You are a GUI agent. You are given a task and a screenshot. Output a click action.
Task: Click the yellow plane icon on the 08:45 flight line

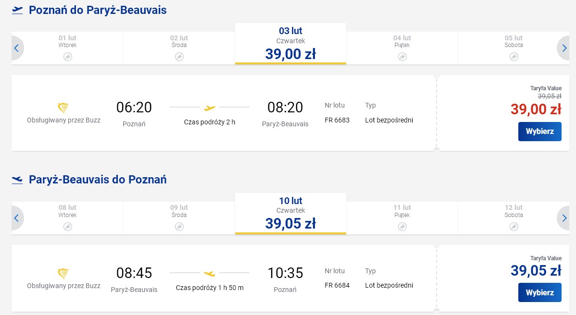209,274
